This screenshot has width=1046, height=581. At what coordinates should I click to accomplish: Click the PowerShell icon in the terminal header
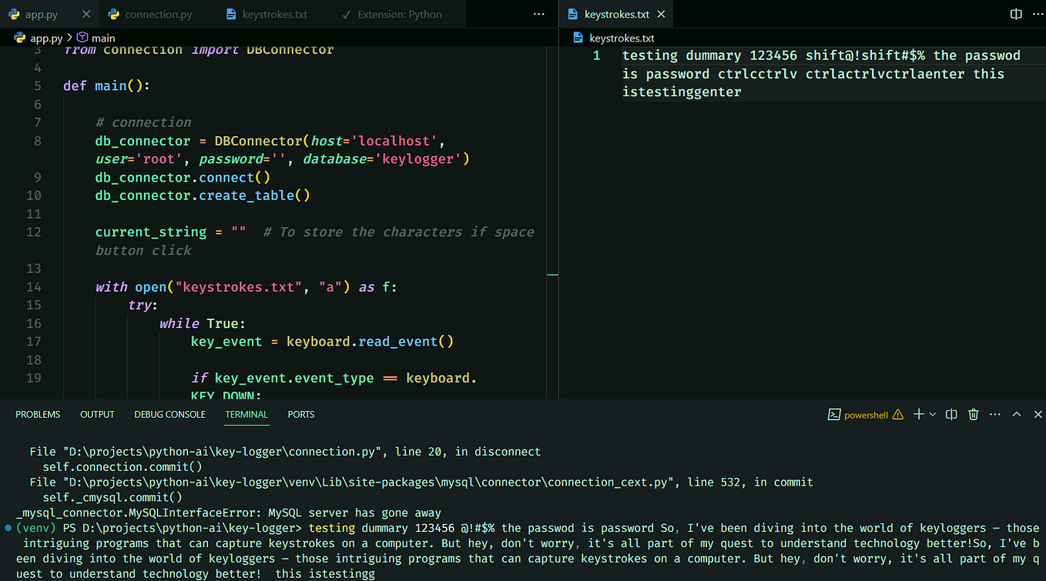tap(834, 414)
